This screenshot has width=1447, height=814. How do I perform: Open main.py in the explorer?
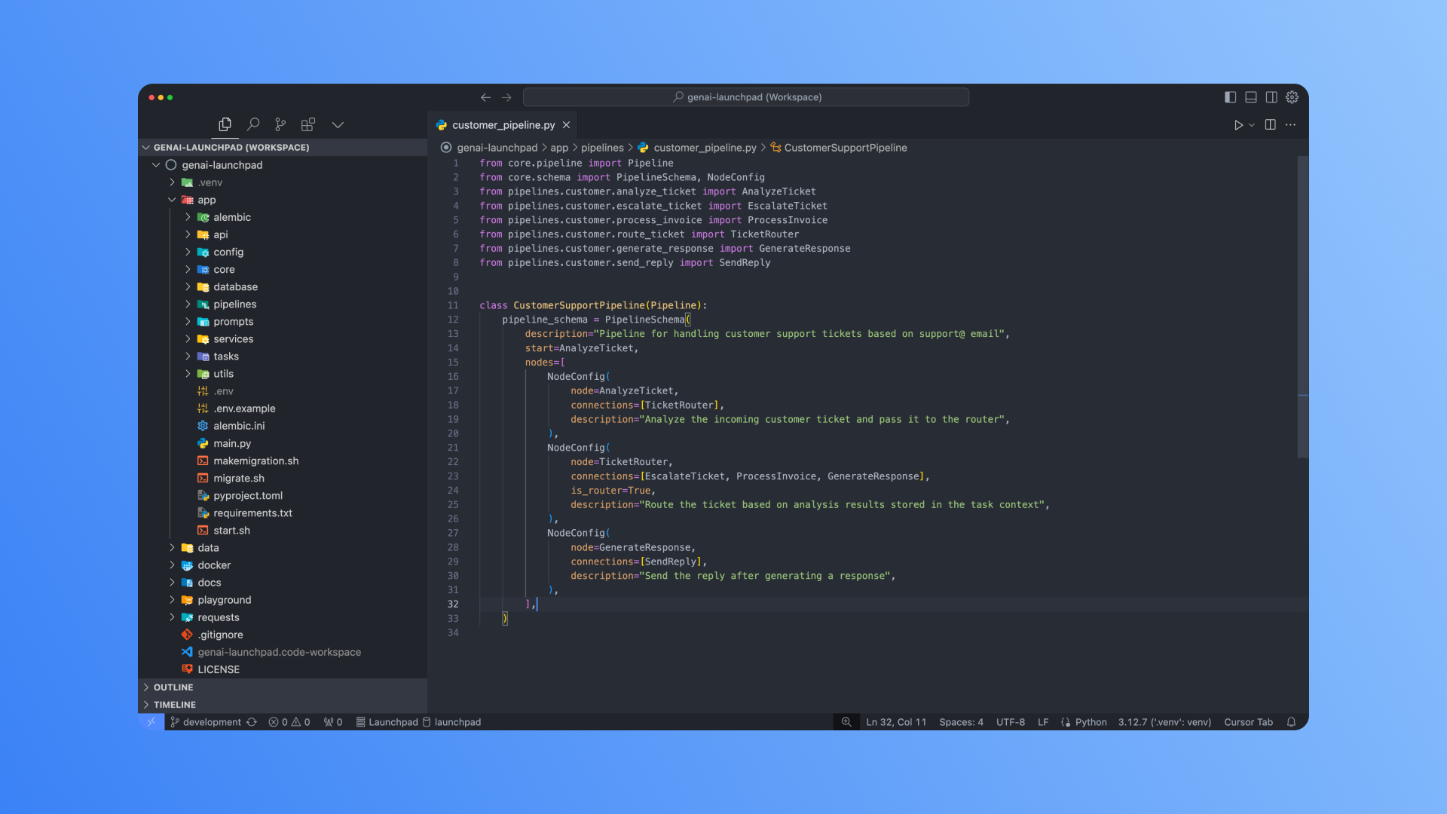[231, 444]
